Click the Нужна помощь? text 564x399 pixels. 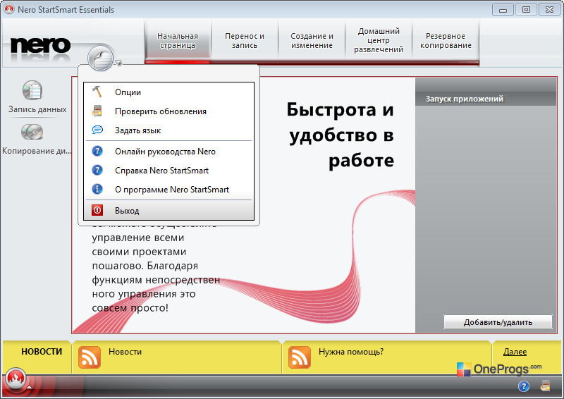[351, 352]
